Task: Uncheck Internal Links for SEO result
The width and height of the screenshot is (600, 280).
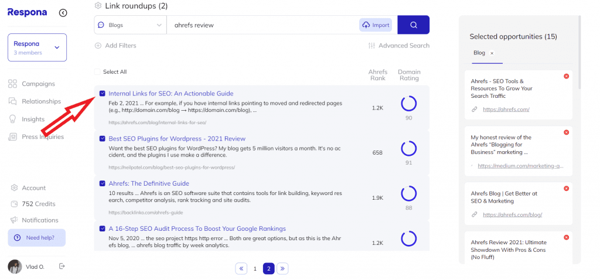Action: (102, 93)
